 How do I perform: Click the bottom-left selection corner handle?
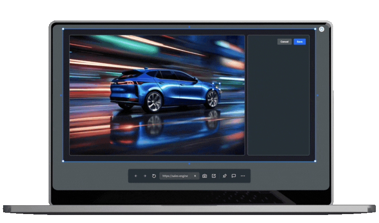(x=63, y=161)
